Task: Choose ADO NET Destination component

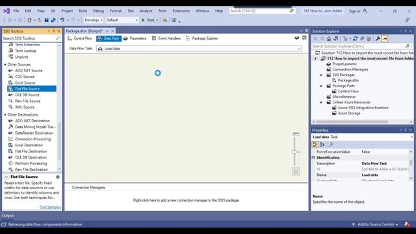Action: [32, 121]
